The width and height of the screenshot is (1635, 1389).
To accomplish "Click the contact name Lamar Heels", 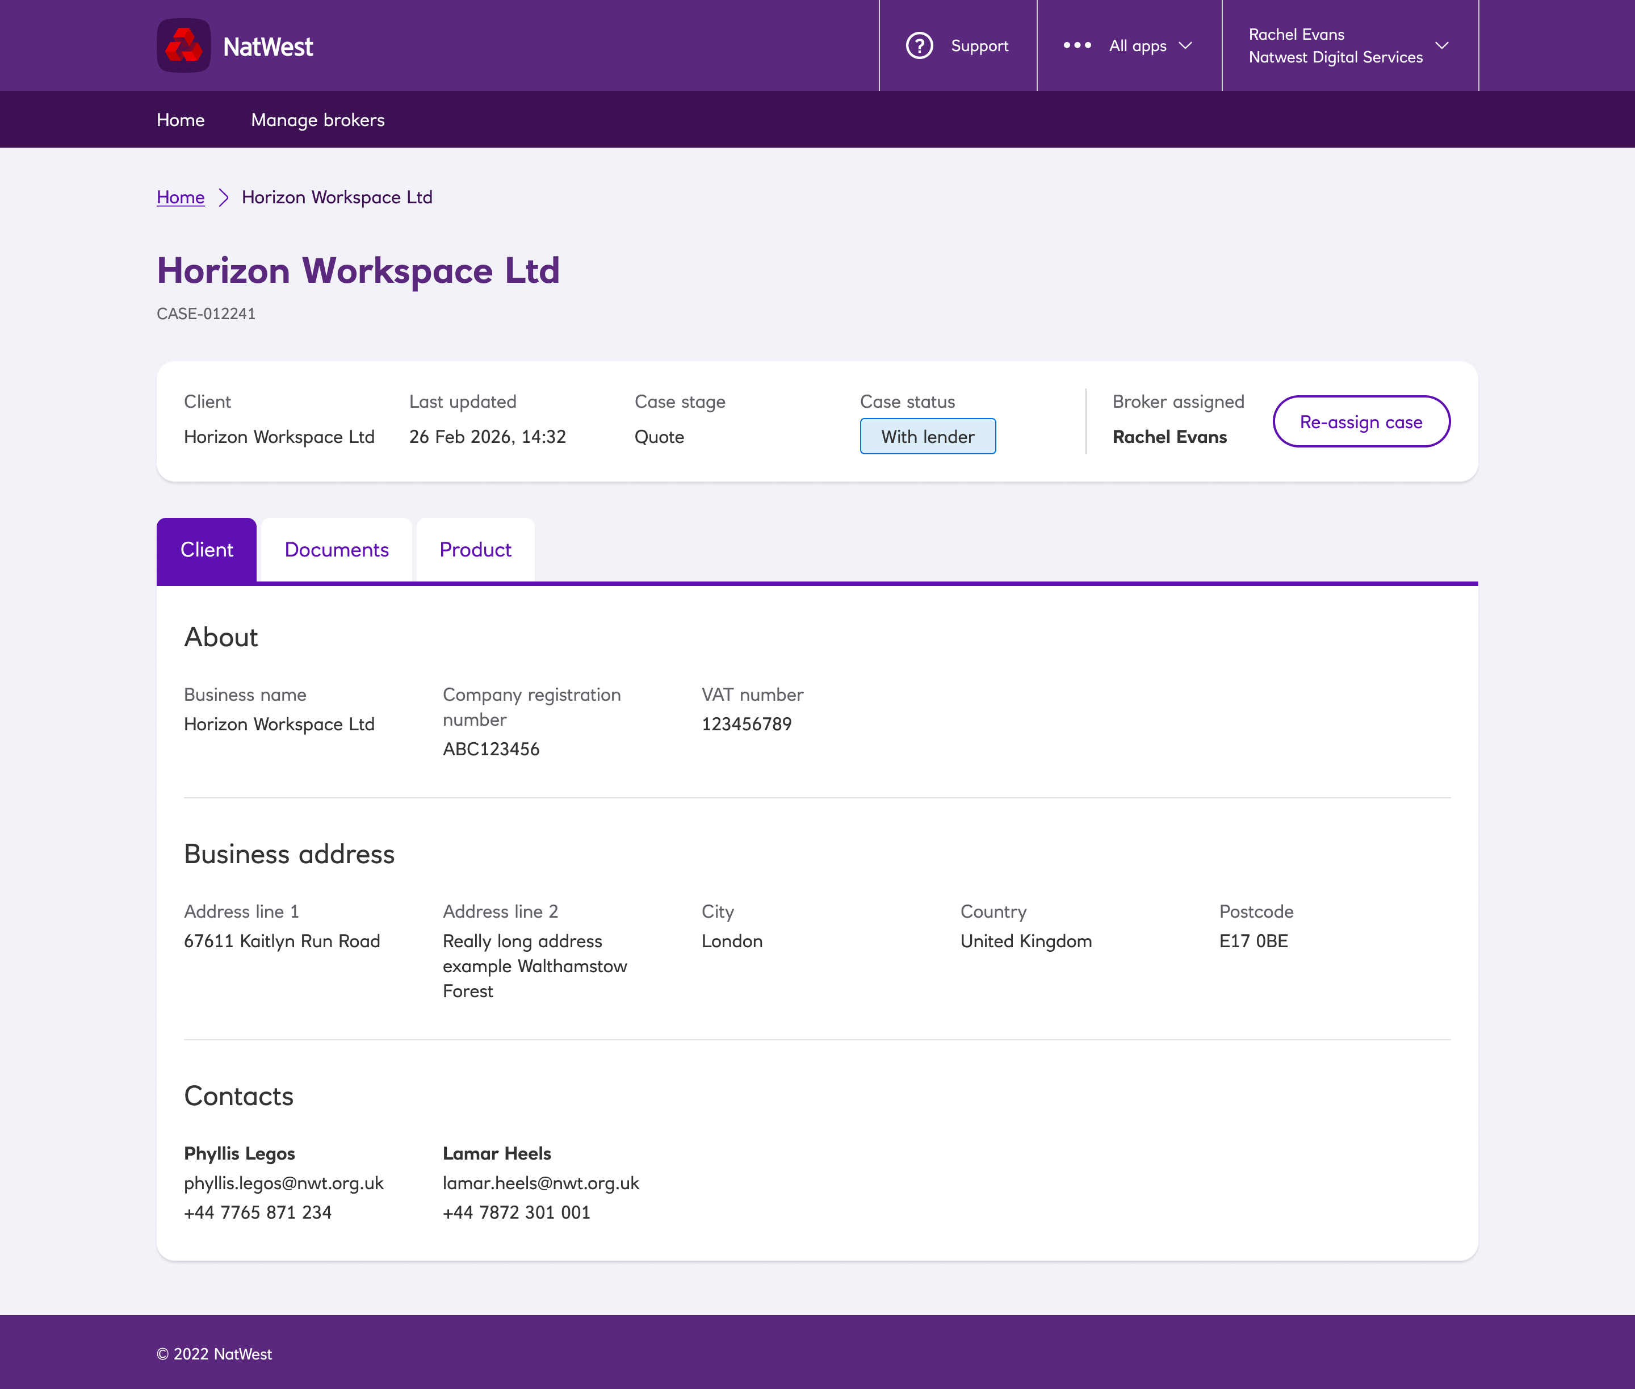I will [497, 1153].
